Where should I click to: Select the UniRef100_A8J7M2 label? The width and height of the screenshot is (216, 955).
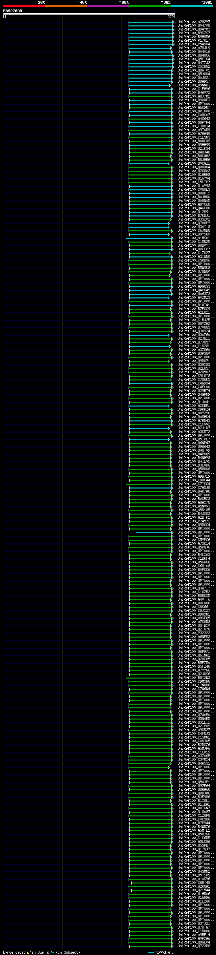pos(193,97)
